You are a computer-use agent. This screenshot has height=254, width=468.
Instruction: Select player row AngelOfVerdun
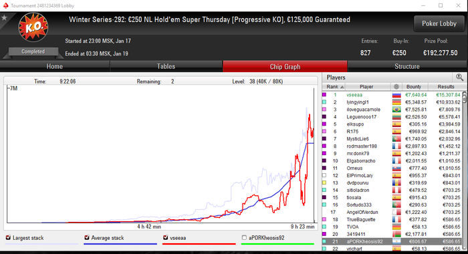392,212
